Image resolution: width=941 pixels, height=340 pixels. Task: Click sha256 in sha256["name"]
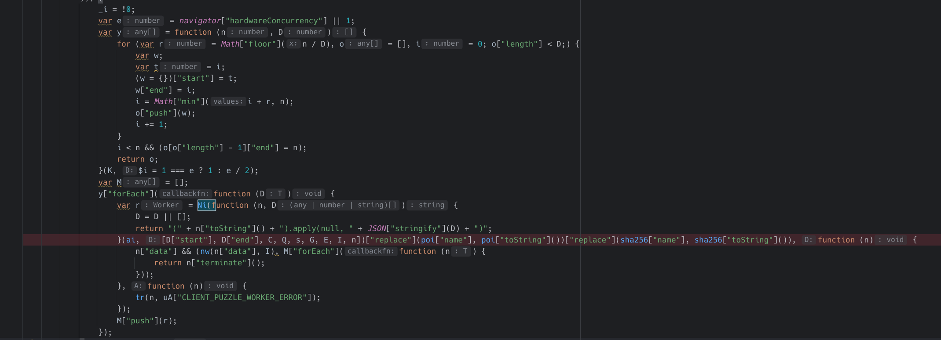tap(634, 240)
